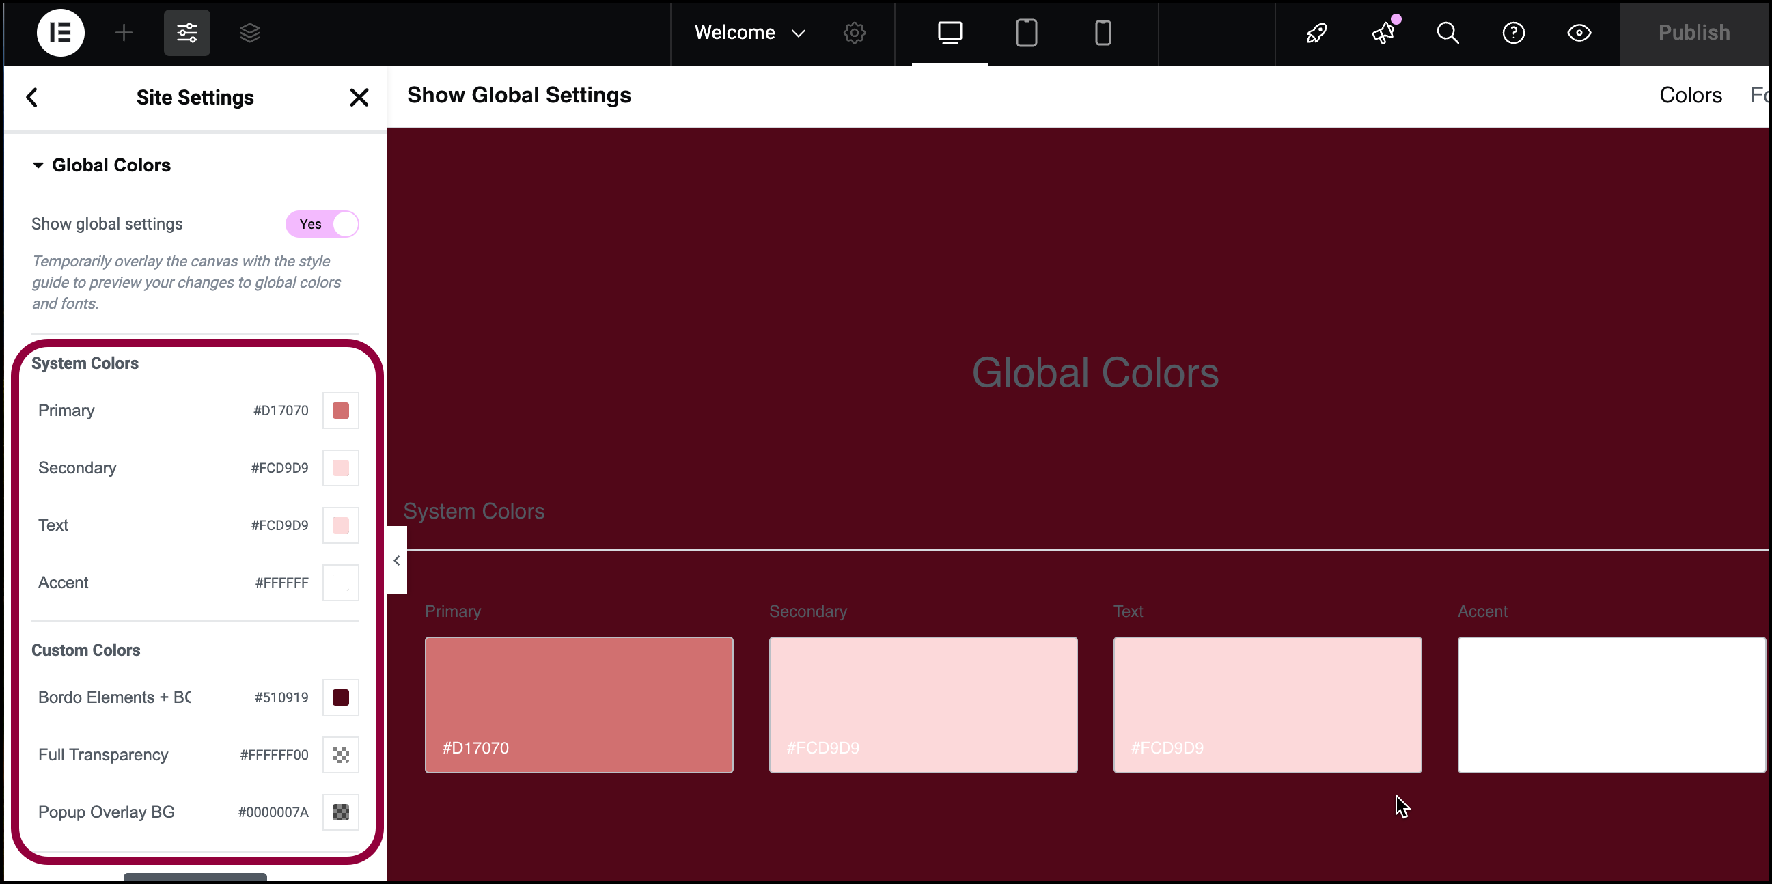This screenshot has width=1772, height=884.
Task: Click the Secondary color preview card
Action: click(923, 705)
